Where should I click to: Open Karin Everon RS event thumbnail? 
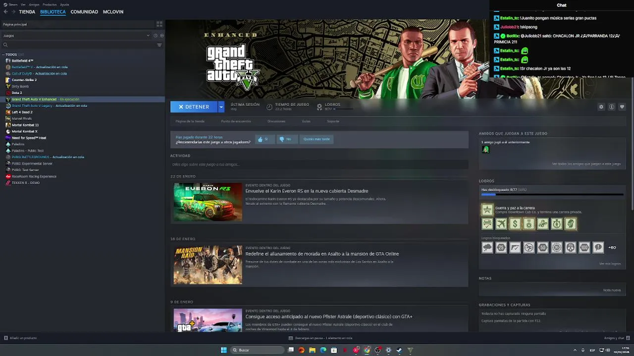coord(208,202)
